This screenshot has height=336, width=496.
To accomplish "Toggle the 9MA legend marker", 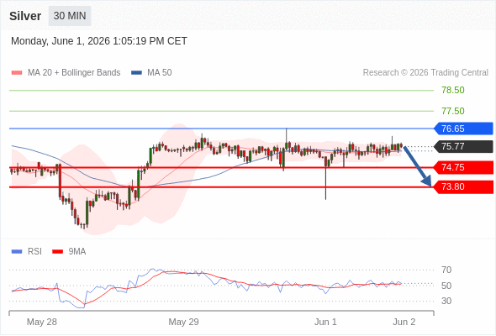I will (x=57, y=252).
